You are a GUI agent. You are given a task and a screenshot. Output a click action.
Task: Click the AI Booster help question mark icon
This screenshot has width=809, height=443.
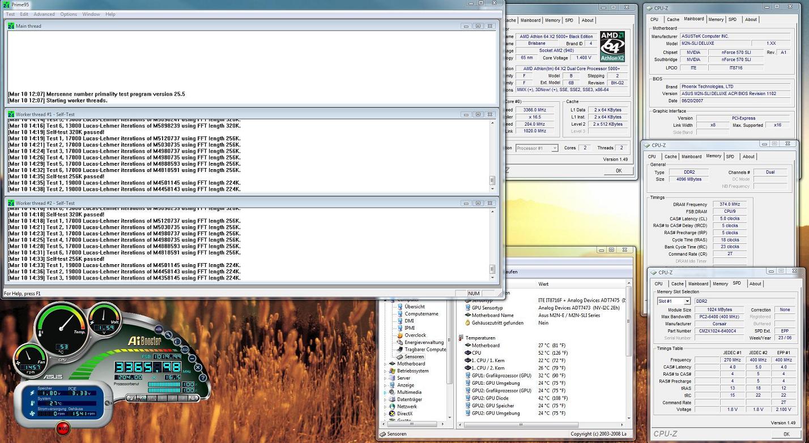coord(203,377)
